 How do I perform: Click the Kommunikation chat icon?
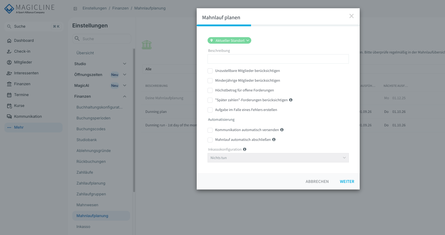(x=9, y=117)
